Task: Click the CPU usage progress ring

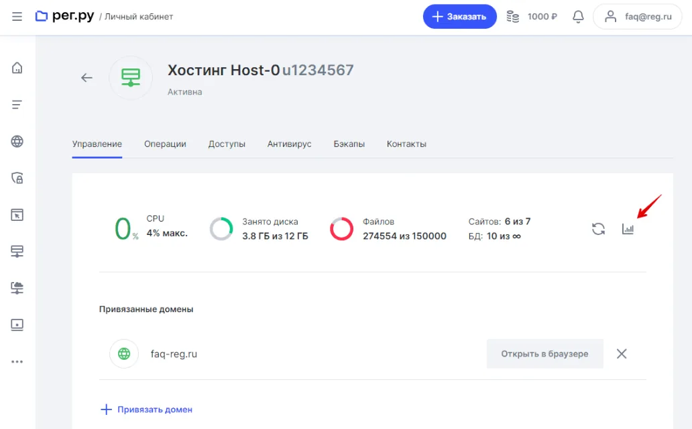Action: [x=123, y=228]
